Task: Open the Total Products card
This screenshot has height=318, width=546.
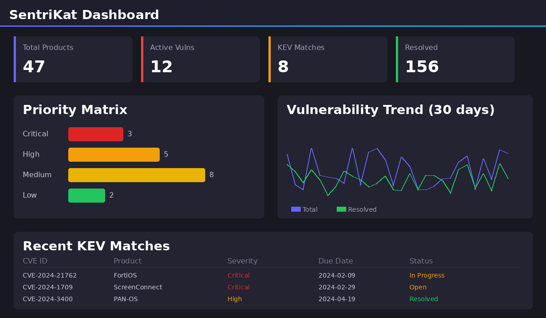Action: click(x=73, y=60)
